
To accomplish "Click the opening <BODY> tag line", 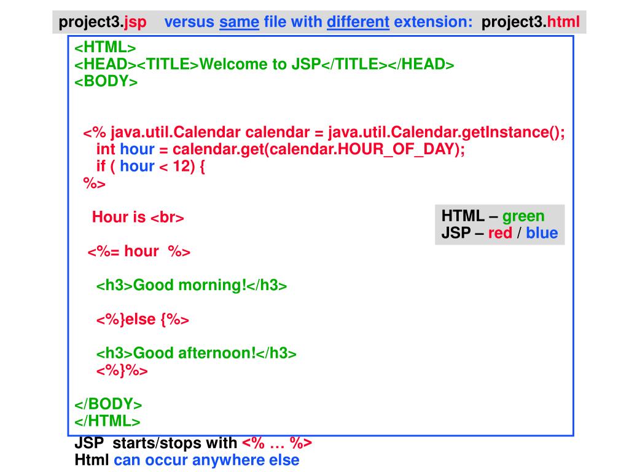I will coord(106,82).
